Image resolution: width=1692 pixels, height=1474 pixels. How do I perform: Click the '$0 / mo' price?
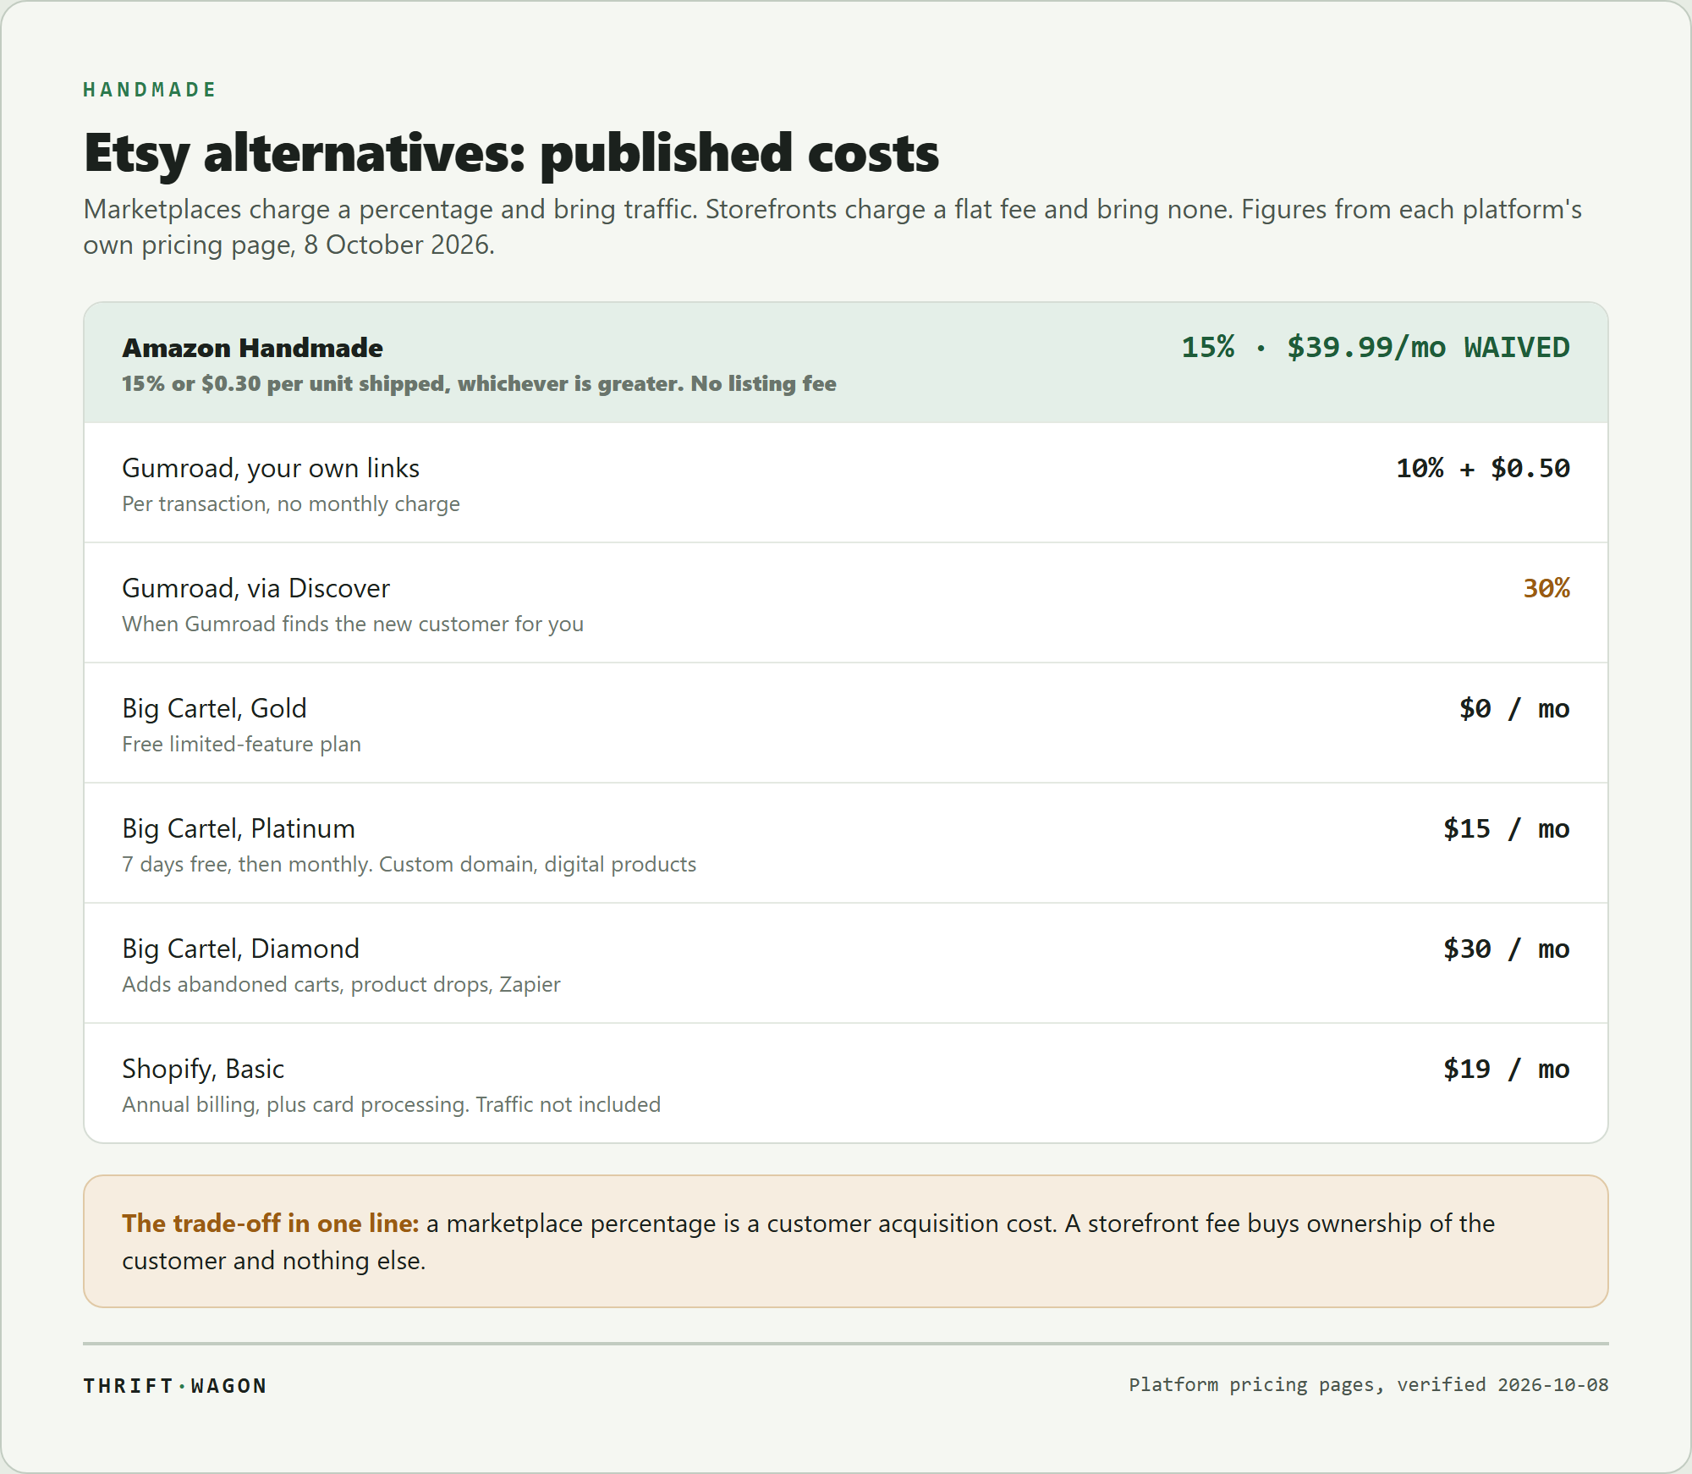point(1514,708)
